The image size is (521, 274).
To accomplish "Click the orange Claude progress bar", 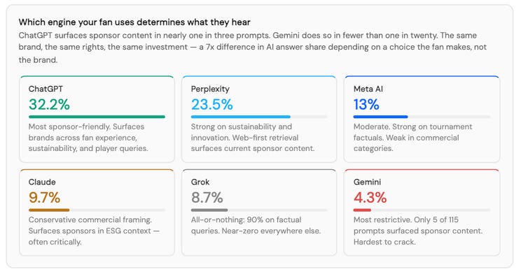I will 49,210.
